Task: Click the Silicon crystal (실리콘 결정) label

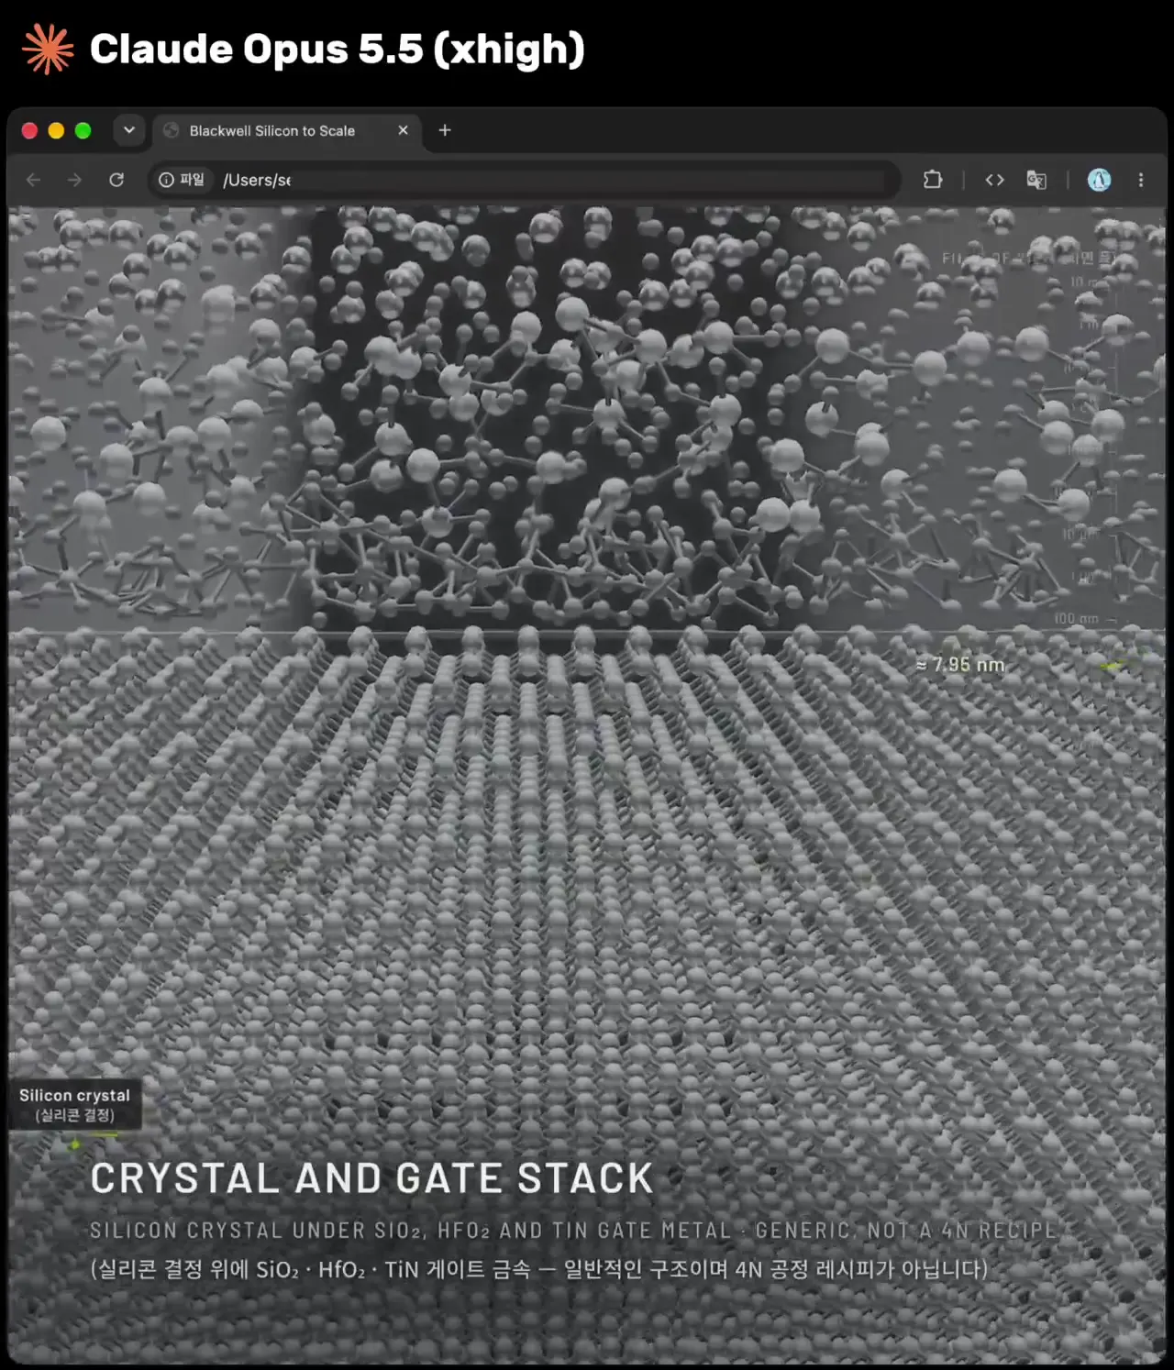Action: (x=75, y=1104)
